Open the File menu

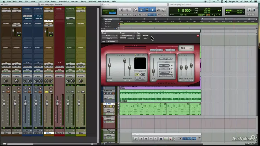coord(21,2)
